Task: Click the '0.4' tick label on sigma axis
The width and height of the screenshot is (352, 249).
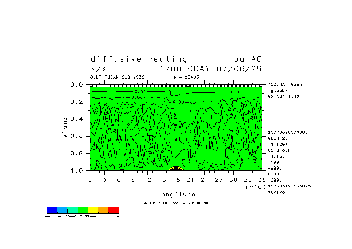Action: [77, 119]
